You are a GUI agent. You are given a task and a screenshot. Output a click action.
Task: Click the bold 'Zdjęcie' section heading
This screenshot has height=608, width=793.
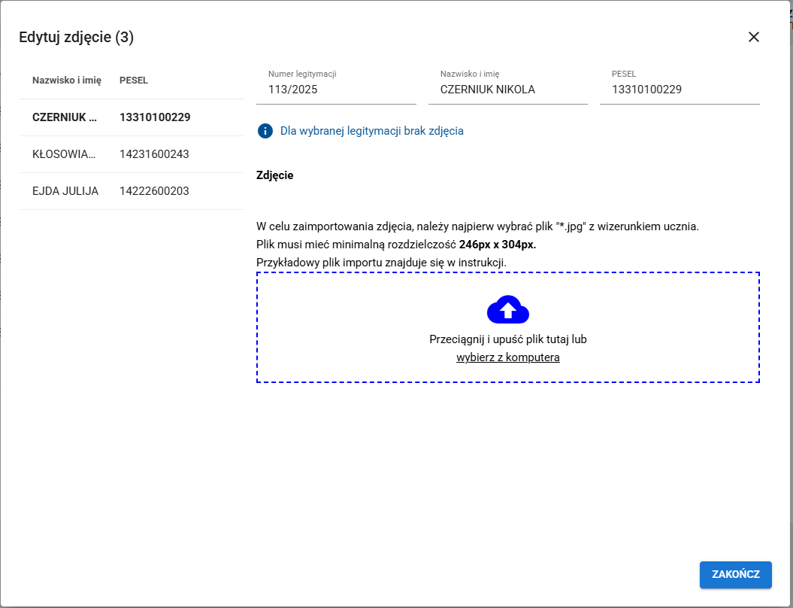pyautogui.click(x=274, y=175)
